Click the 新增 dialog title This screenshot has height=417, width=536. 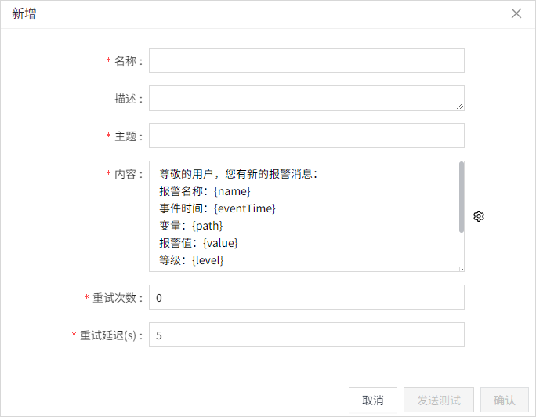click(x=24, y=14)
